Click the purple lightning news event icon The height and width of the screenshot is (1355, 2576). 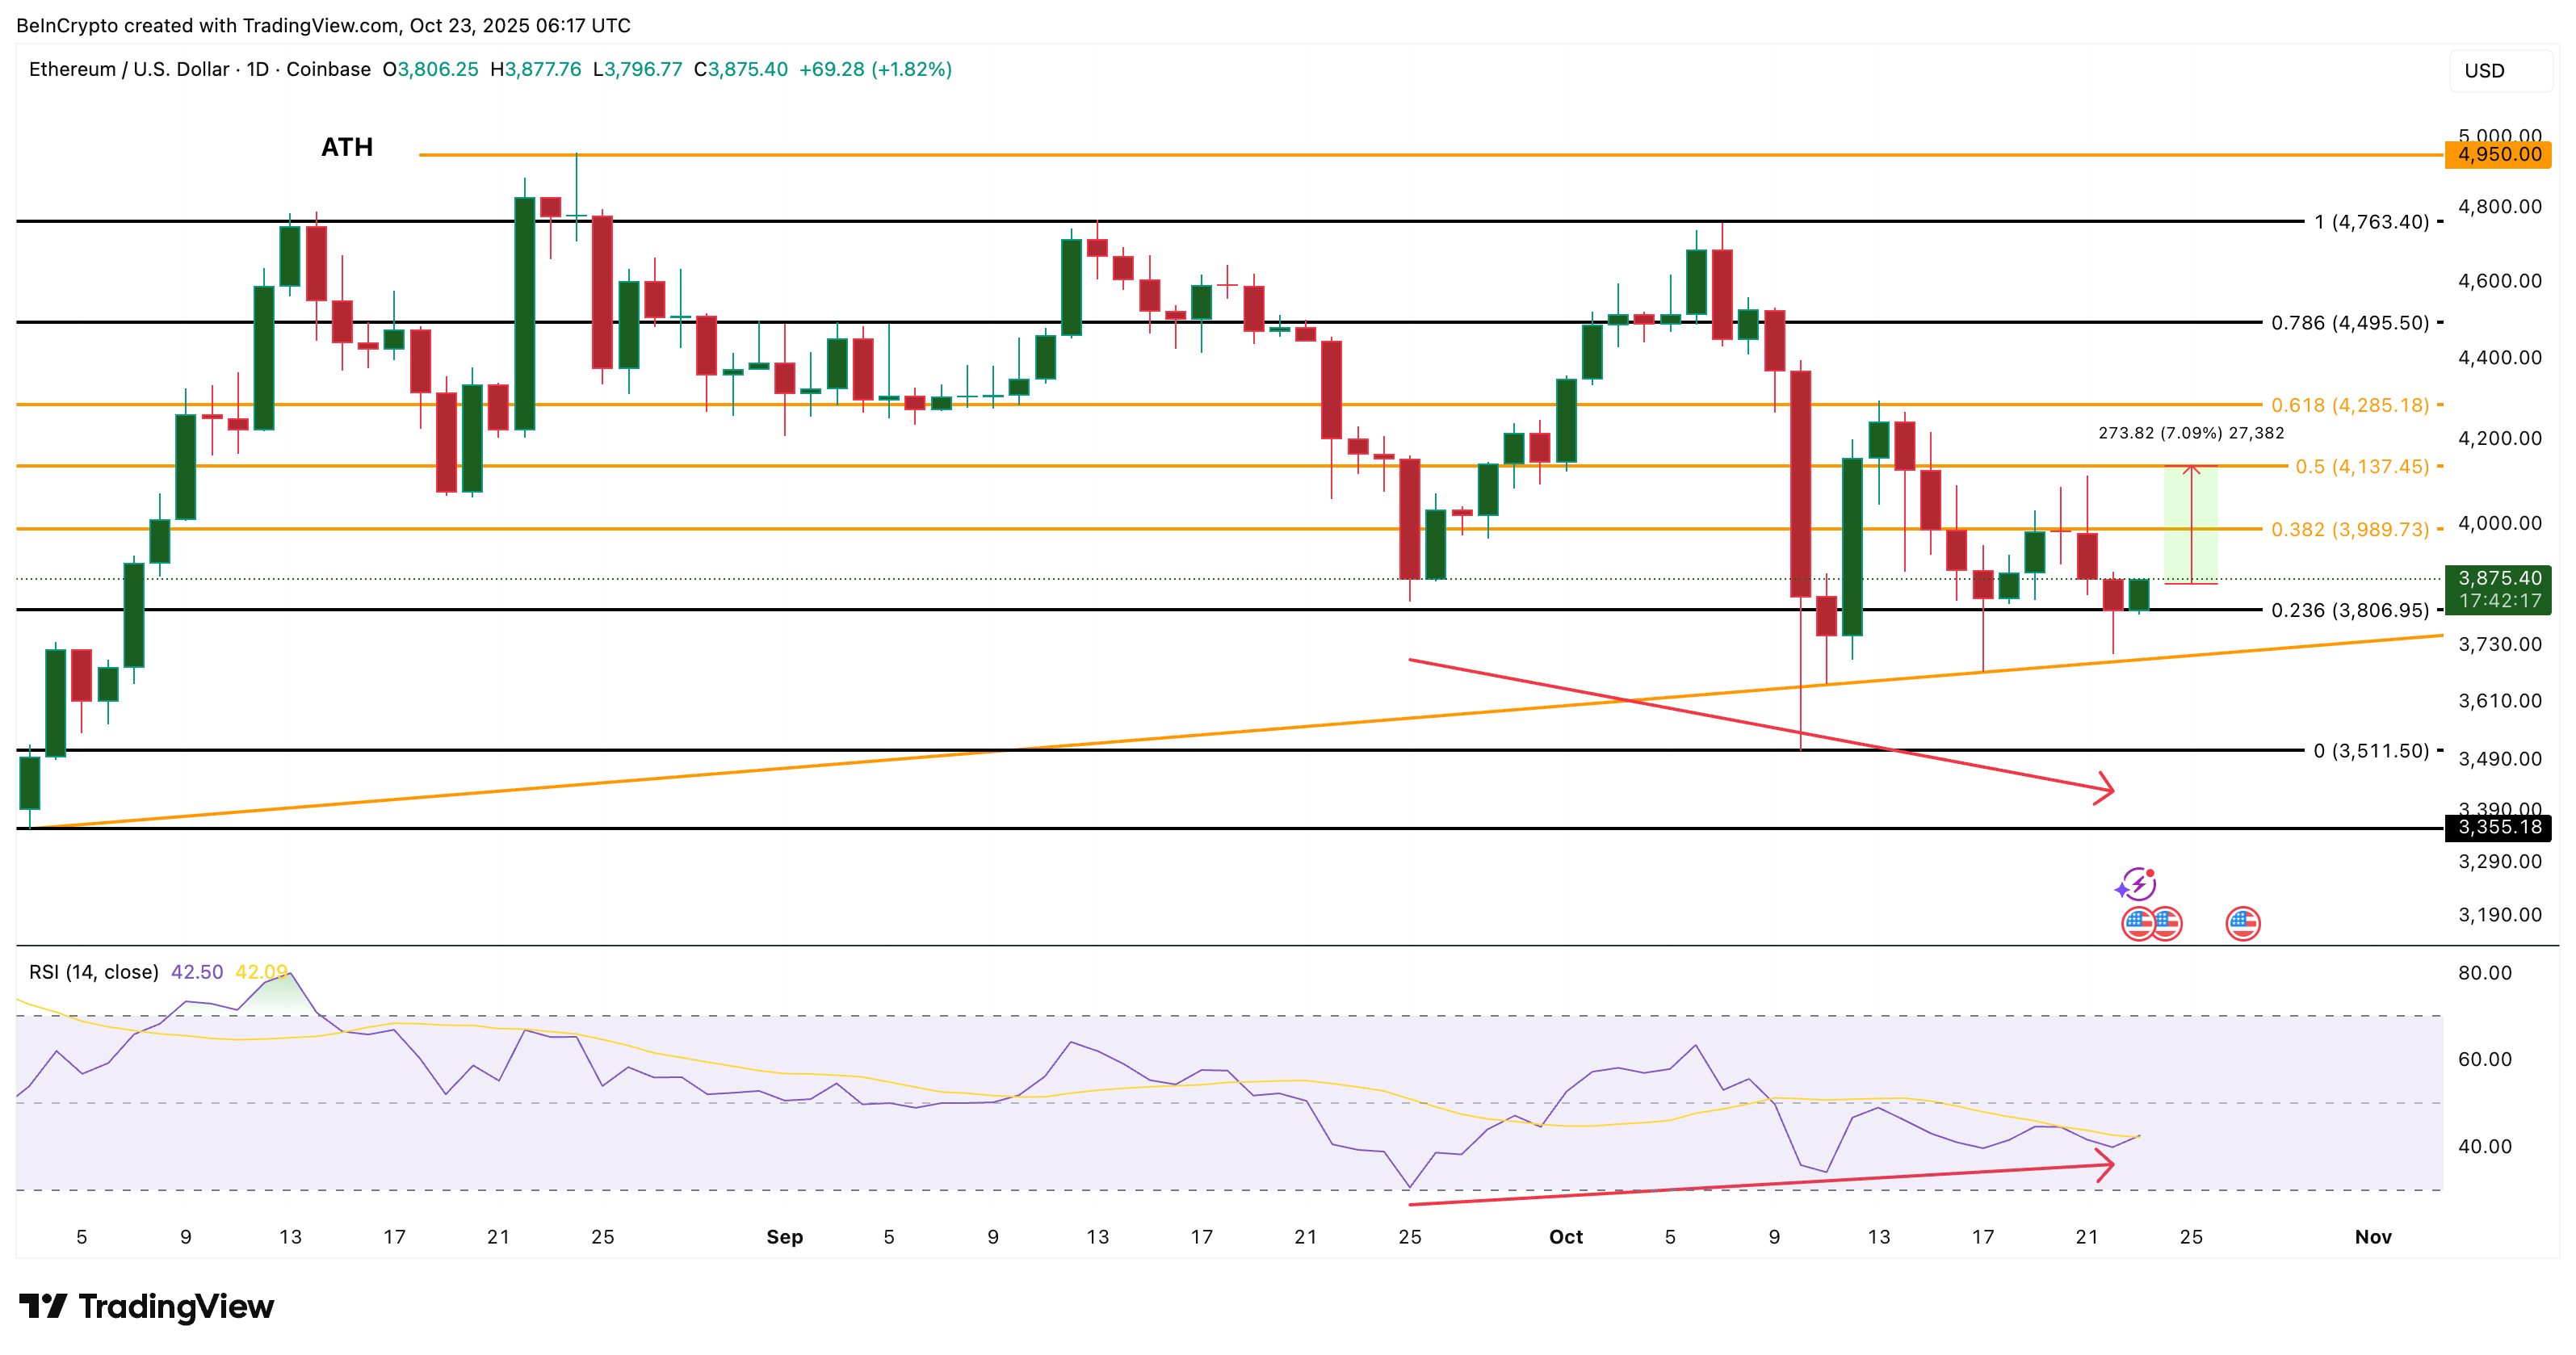[x=2140, y=885]
